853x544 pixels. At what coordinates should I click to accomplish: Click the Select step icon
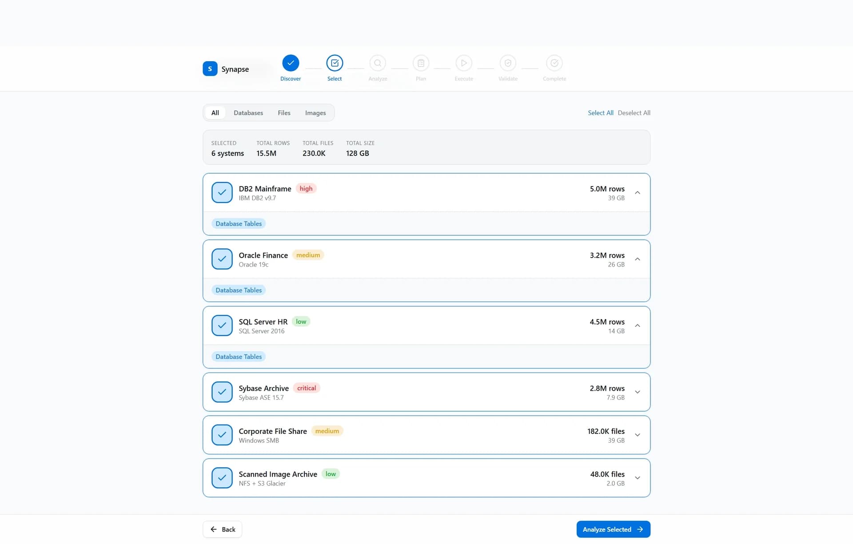point(335,63)
